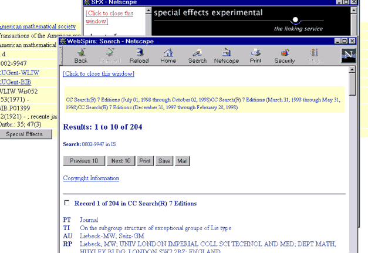Click the greyed Forward toolbar icon
The width and height of the screenshot is (368, 253).
point(110,56)
